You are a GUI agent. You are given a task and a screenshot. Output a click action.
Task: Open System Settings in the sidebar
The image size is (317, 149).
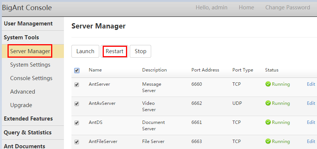pyautogui.click(x=30, y=65)
